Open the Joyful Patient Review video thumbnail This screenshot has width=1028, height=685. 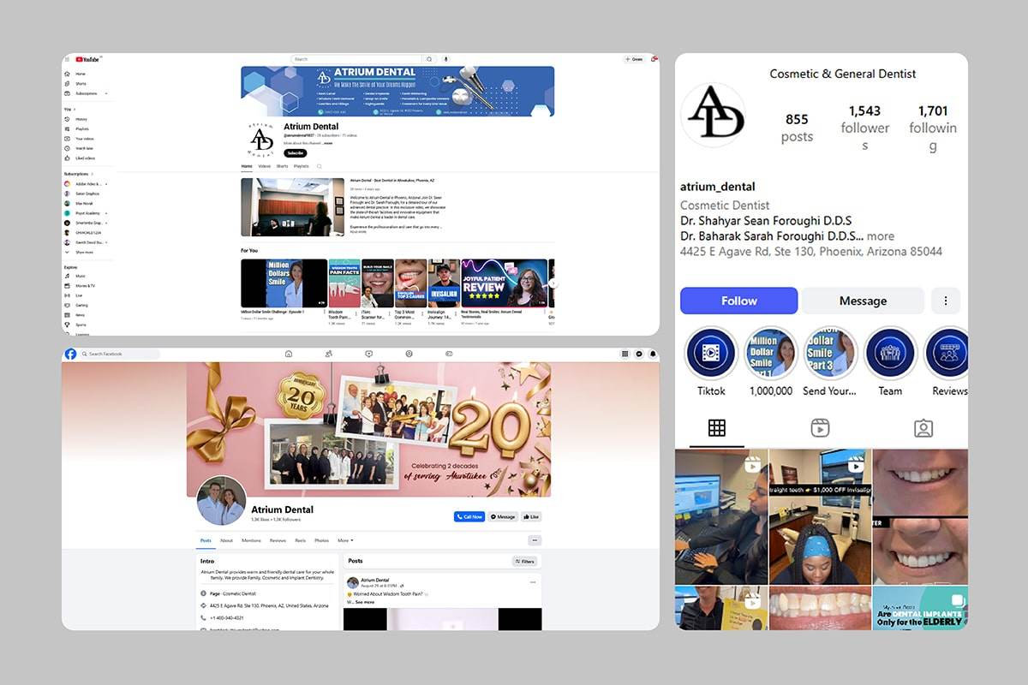point(504,283)
